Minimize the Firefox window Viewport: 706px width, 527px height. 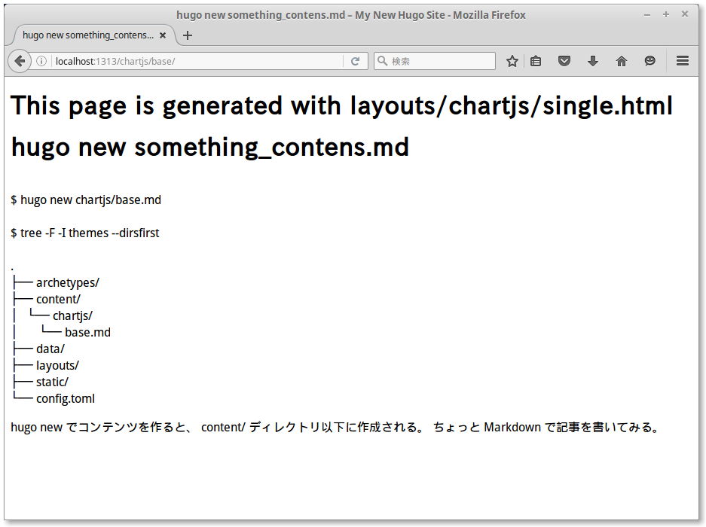[x=647, y=15]
